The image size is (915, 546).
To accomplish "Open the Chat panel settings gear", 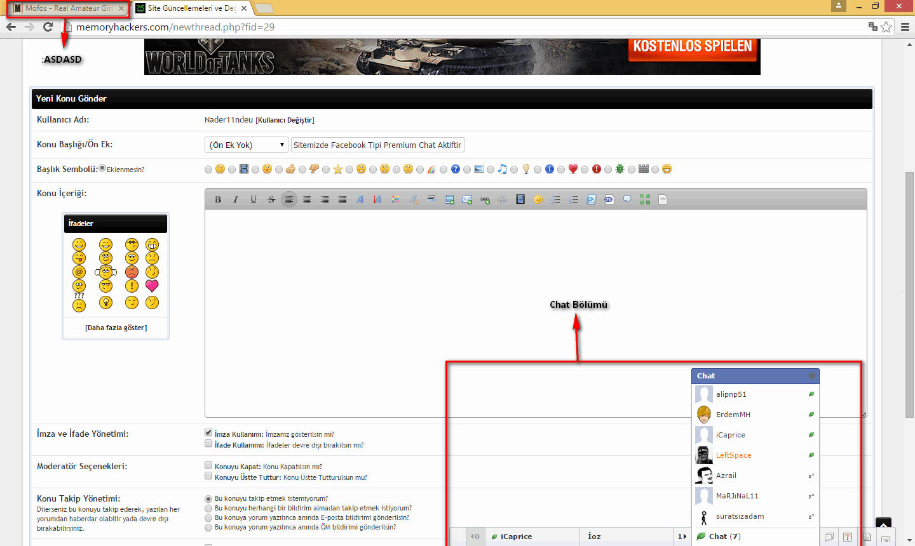I will 811,376.
